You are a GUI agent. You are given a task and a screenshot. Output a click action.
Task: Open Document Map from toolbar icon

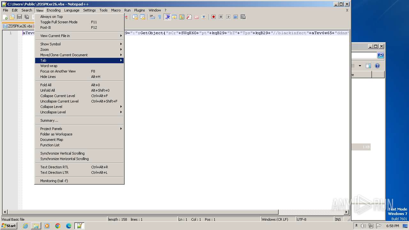coord(182,17)
